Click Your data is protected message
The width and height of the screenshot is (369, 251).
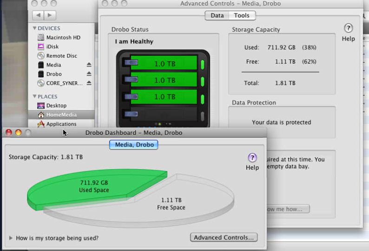[x=282, y=122]
